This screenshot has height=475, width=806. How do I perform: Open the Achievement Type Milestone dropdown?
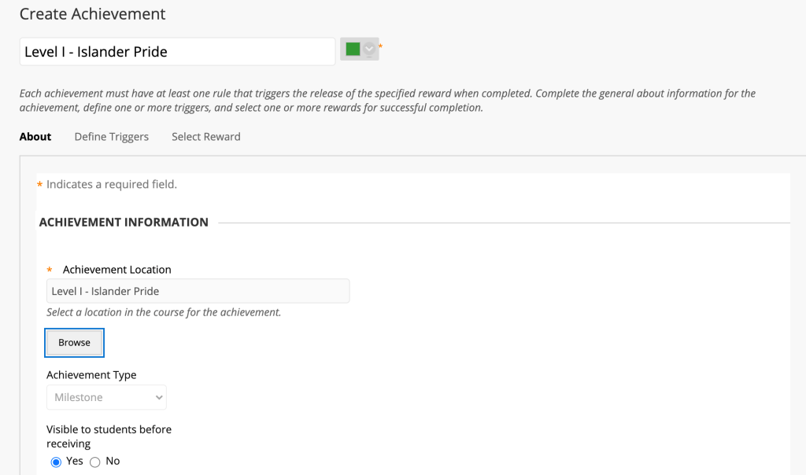click(x=106, y=397)
